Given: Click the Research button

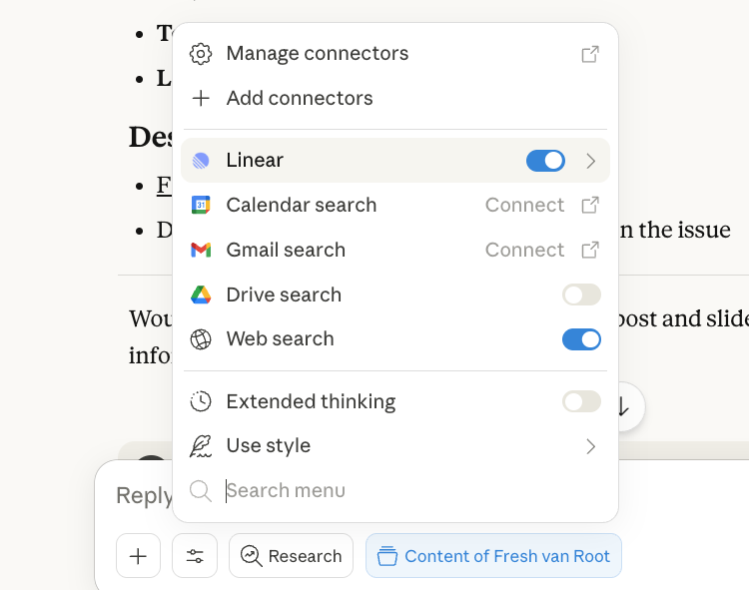Looking at the screenshot, I should point(292,556).
